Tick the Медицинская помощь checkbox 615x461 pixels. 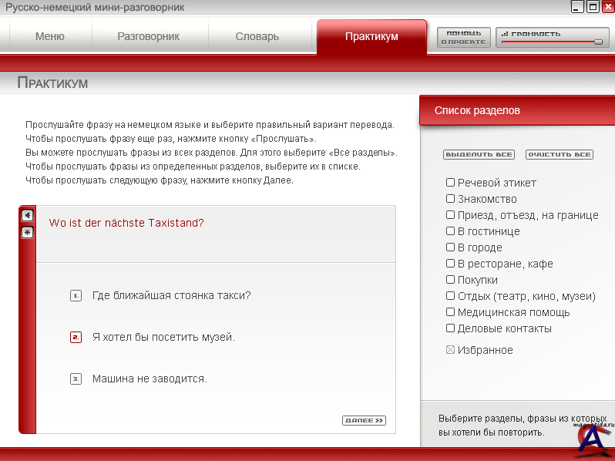(450, 312)
